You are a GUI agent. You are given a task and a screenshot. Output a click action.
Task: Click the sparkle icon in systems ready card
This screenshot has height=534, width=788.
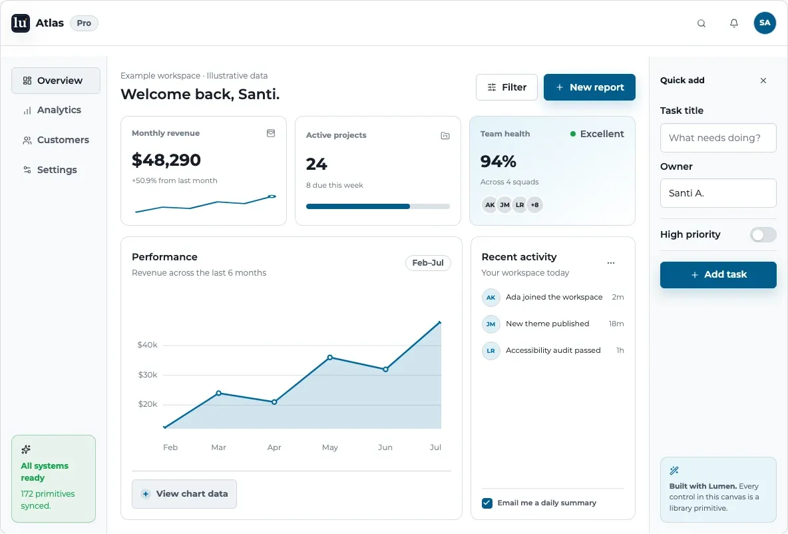click(26, 449)
